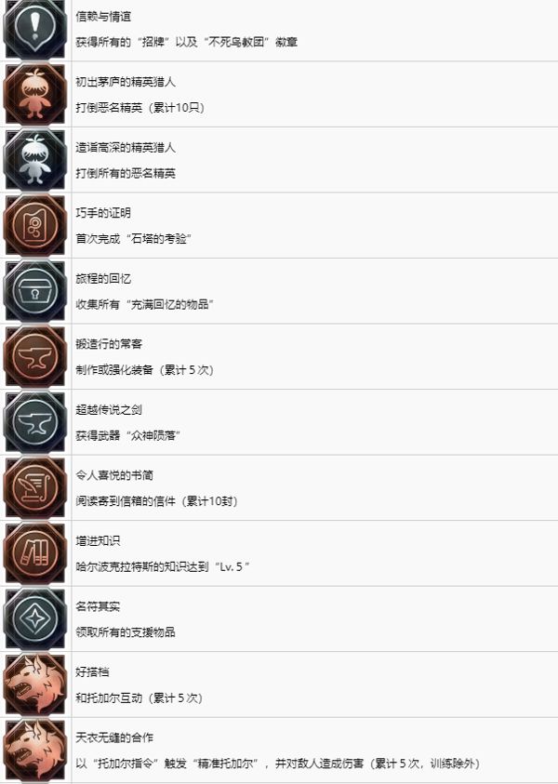Select the 超越传说之剑 trophy title
The width and height of the screenshot is (558, 784).
(109, 410)
